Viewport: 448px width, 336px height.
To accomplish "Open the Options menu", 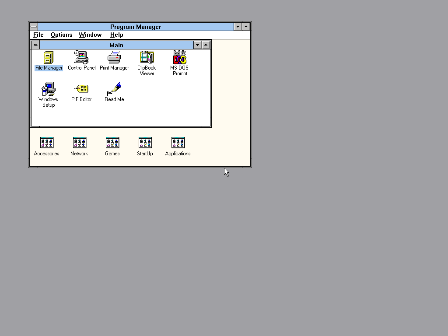I will coord(61,35).
